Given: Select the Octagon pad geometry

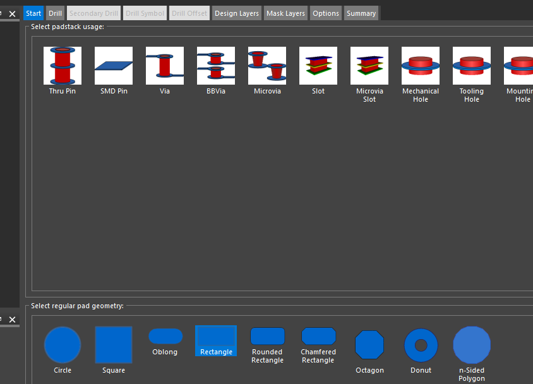Looking at the screenshot, I should (x=369, y=345).
